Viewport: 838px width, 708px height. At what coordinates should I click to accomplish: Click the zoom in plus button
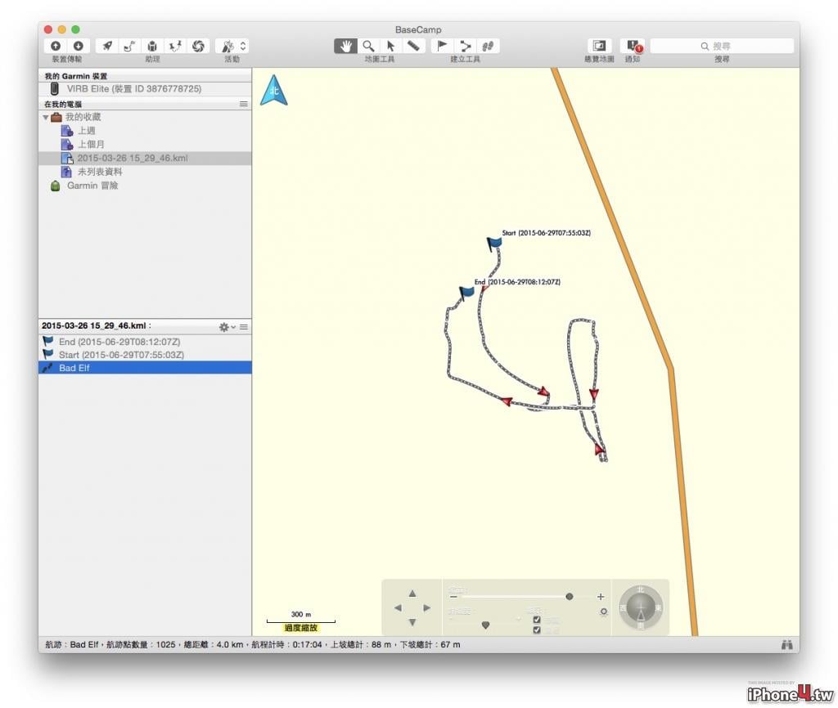click(x=601, y=597)
